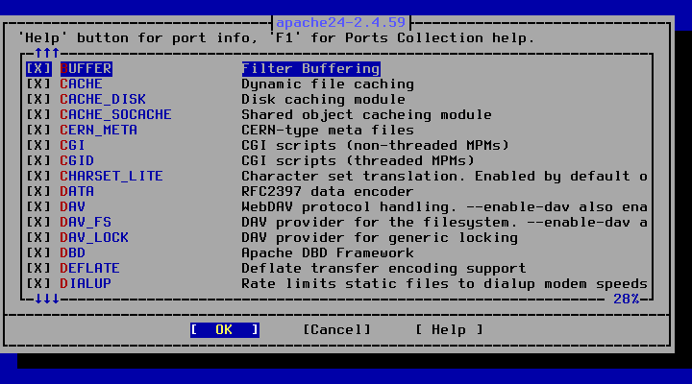The image size is (692, 384).
Task: Select the CGI option name
Action: tap(72, 146)
